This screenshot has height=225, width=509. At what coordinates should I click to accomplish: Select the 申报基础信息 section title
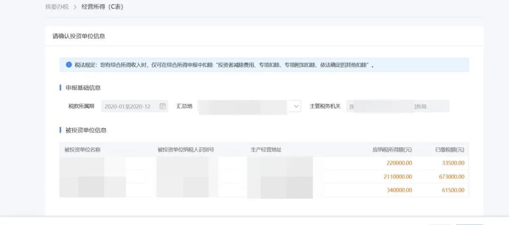(83, 88)
